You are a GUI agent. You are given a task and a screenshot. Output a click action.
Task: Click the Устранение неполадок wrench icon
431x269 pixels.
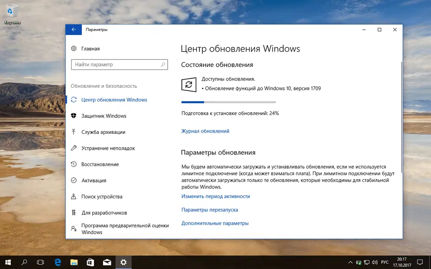point(73,148)
